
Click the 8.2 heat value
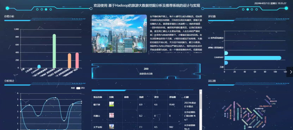141,116
